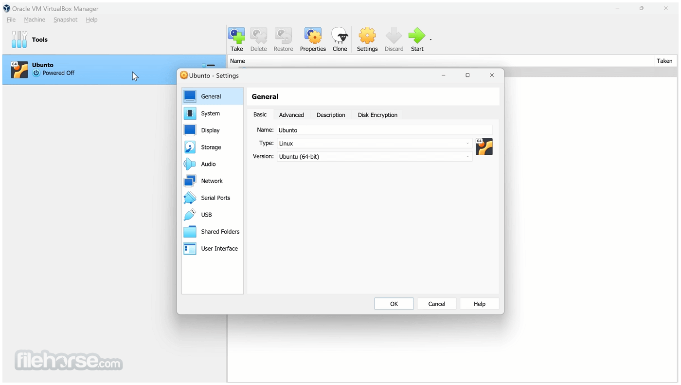Viewport: 681px width, 385px height.
Task: Open the File menu
Action: click(x=11, y=20)
